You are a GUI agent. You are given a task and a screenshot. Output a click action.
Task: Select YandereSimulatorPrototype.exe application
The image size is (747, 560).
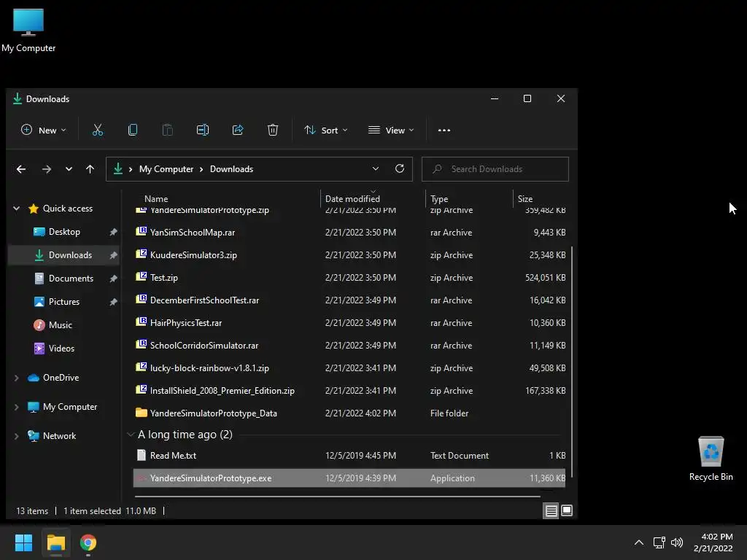[349, 478]
